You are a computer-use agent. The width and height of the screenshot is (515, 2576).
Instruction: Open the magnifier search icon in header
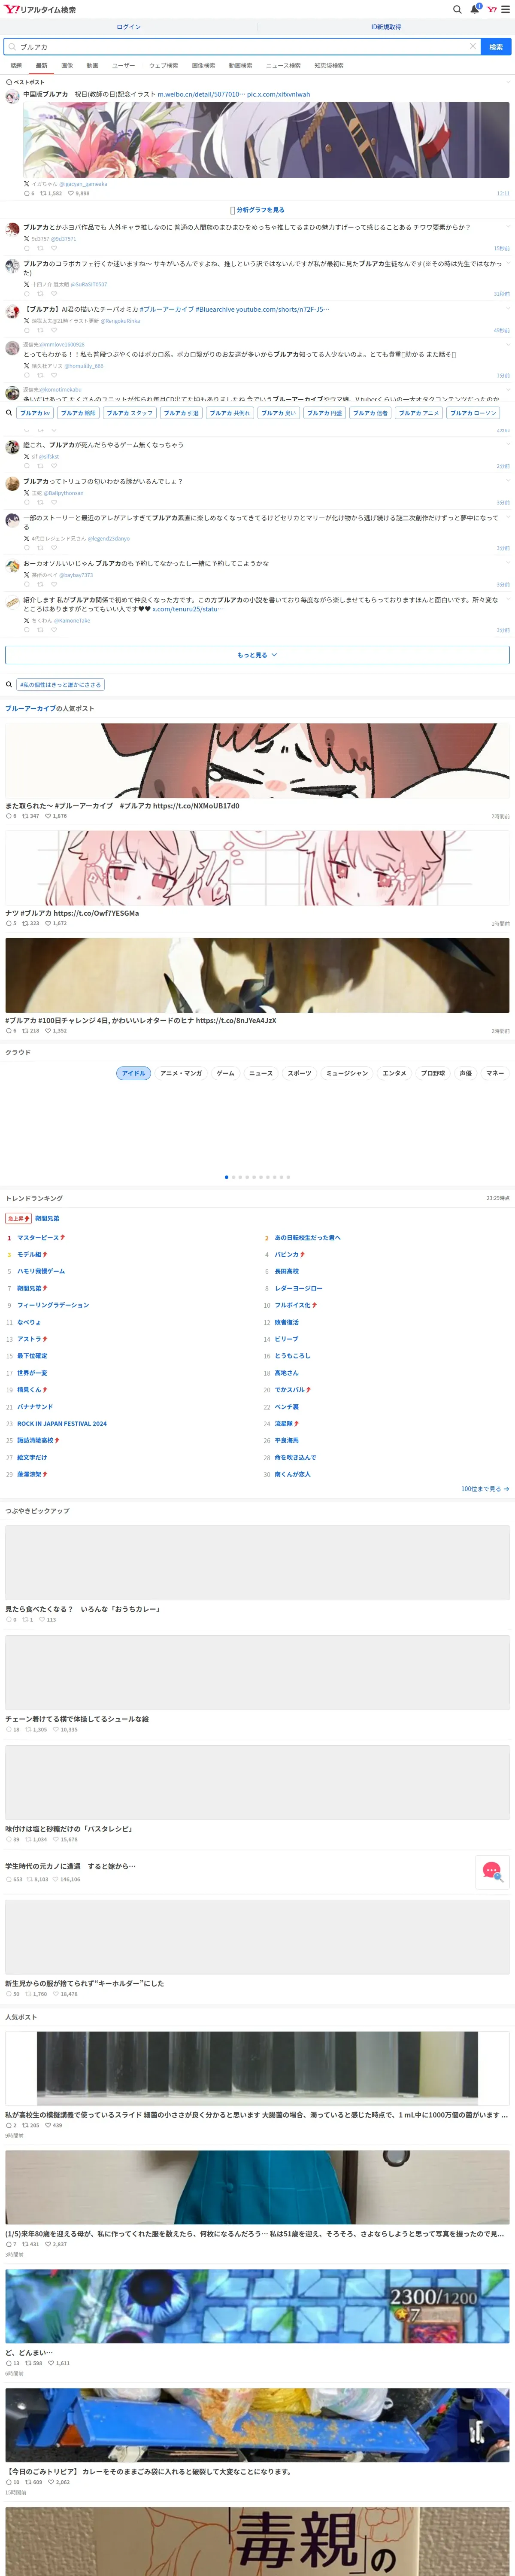457,9
